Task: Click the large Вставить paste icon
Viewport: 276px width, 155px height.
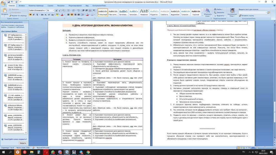Action: click(x=5, y=10)
